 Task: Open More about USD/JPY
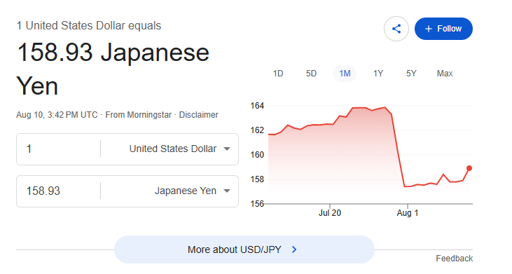[244, 249]
